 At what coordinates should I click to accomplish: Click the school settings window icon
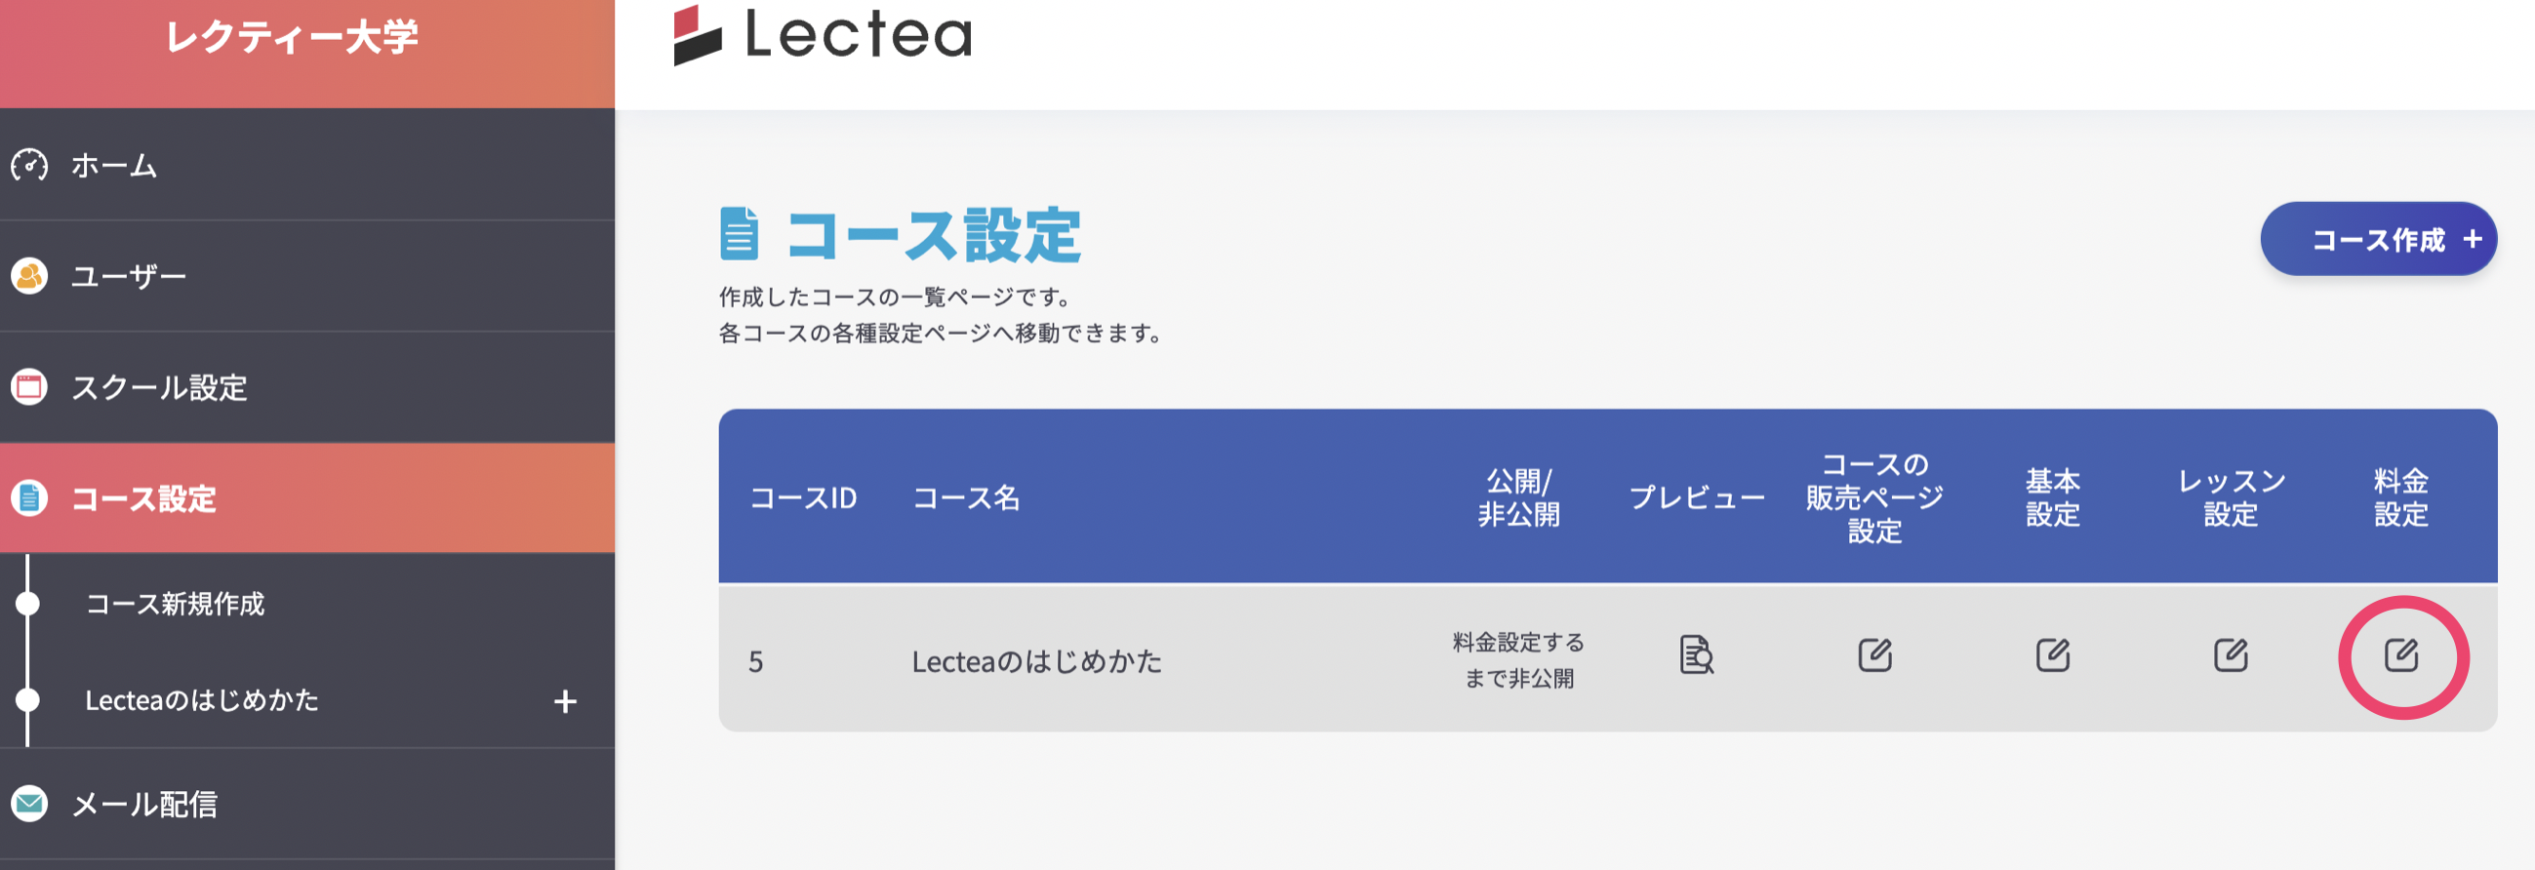[27, 387]
